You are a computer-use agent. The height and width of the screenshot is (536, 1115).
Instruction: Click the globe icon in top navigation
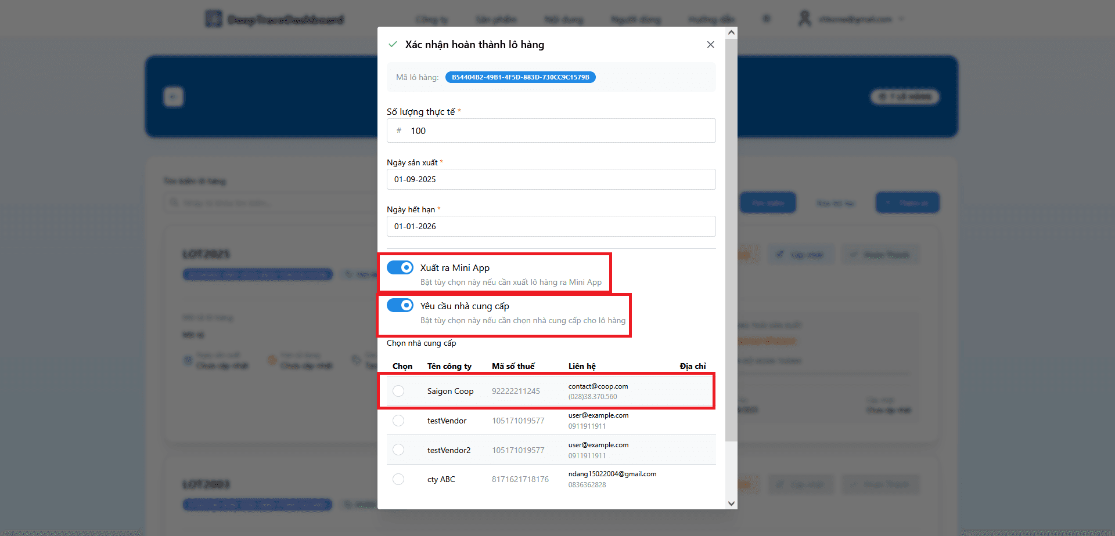(x=767, y=19)
